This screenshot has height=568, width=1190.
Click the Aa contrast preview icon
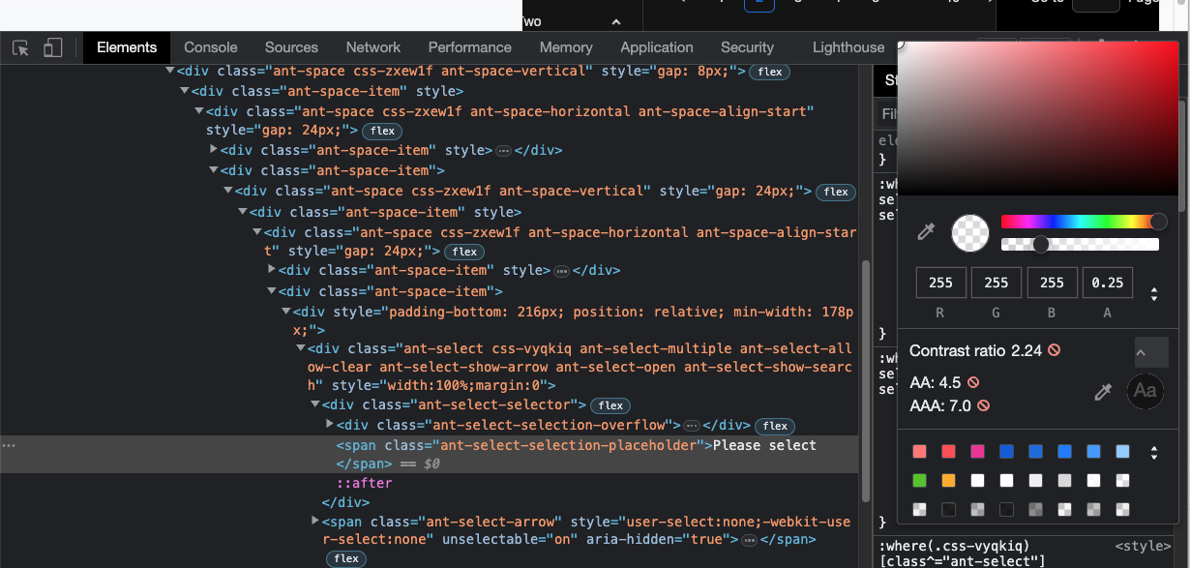(1145, 392)
